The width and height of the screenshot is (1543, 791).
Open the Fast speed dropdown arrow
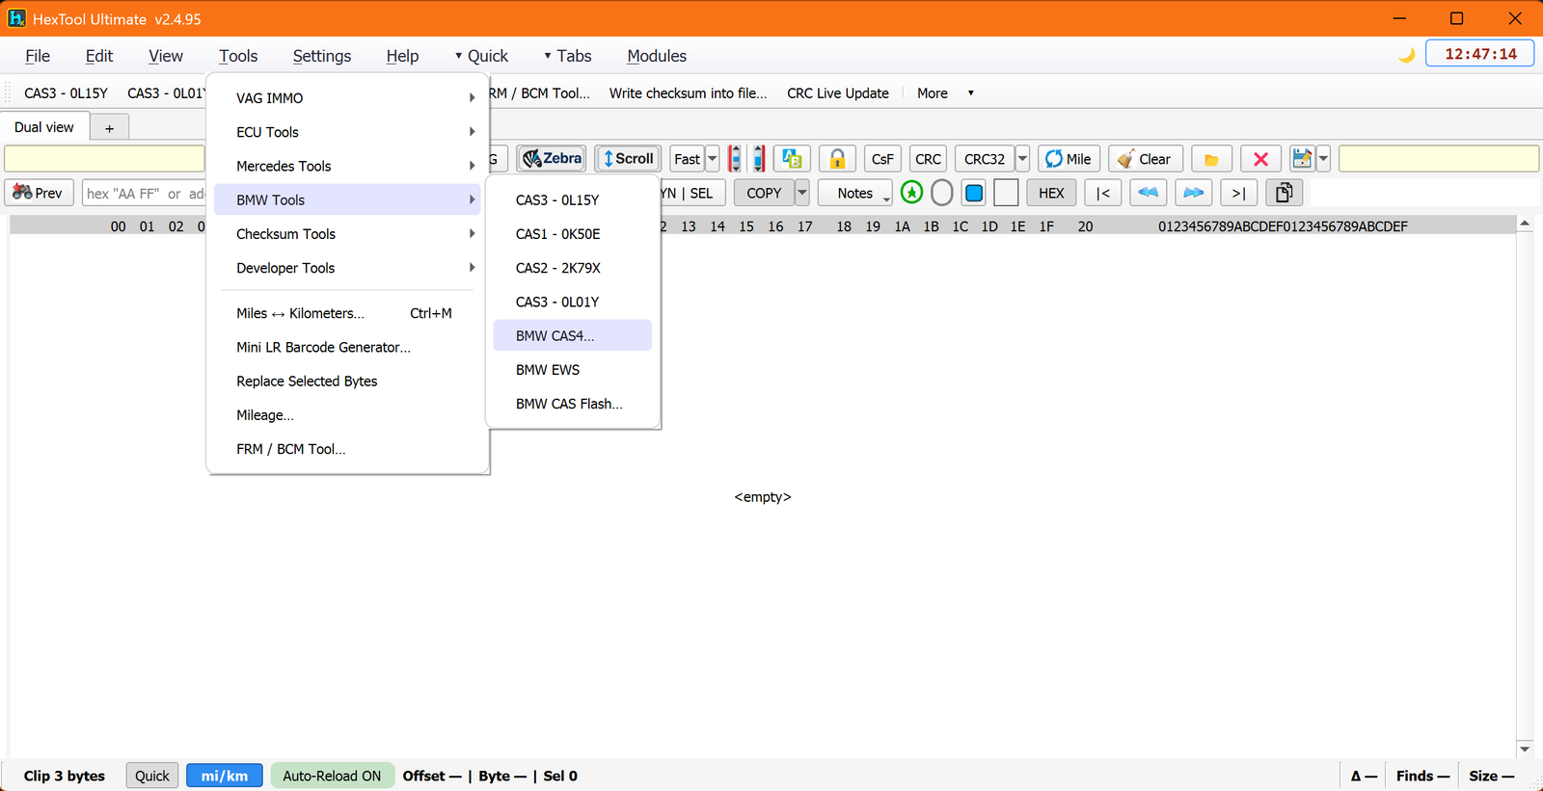pos(713,159)
